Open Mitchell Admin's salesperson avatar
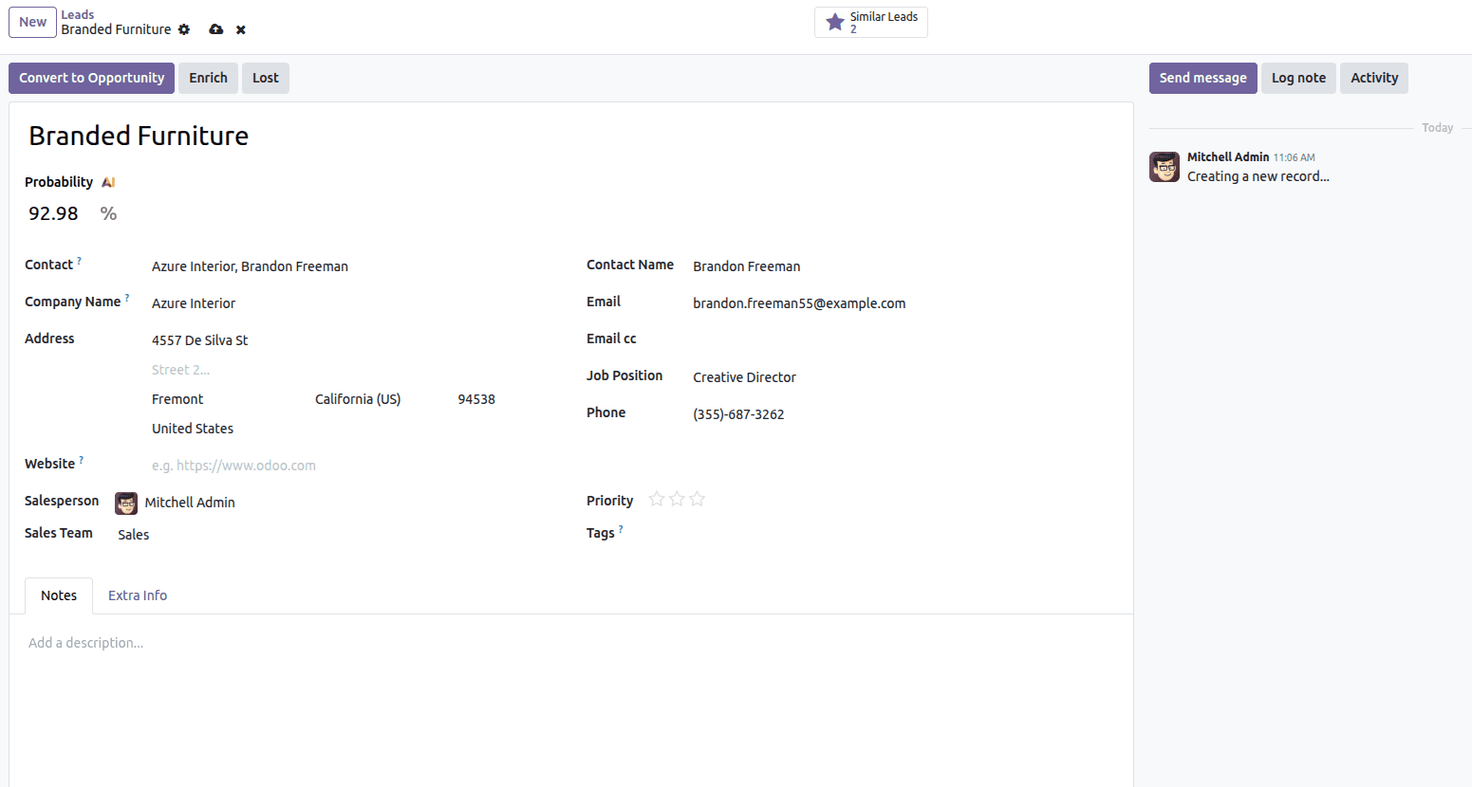Image resolution: width=1472 pixels, height=787 pixels. (125, 503)
